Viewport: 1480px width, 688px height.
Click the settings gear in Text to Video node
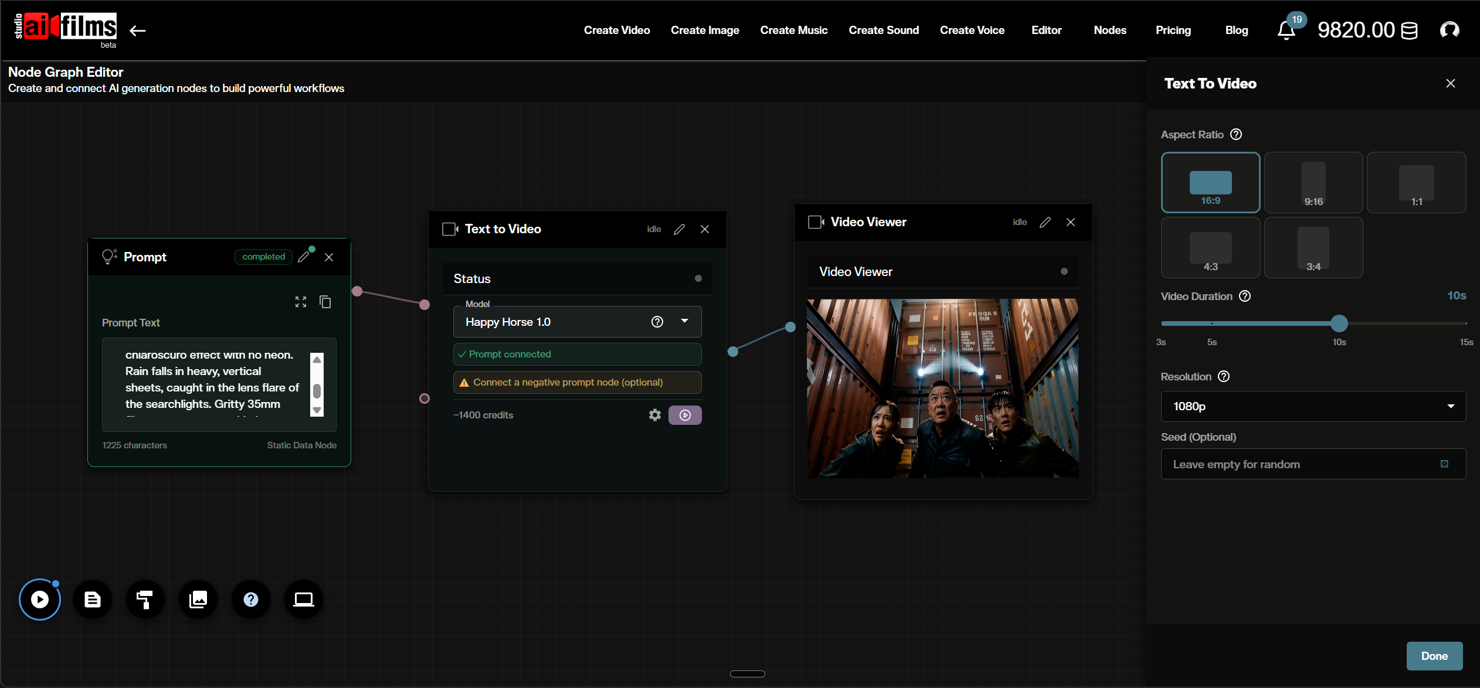click(x=654, y=415)
